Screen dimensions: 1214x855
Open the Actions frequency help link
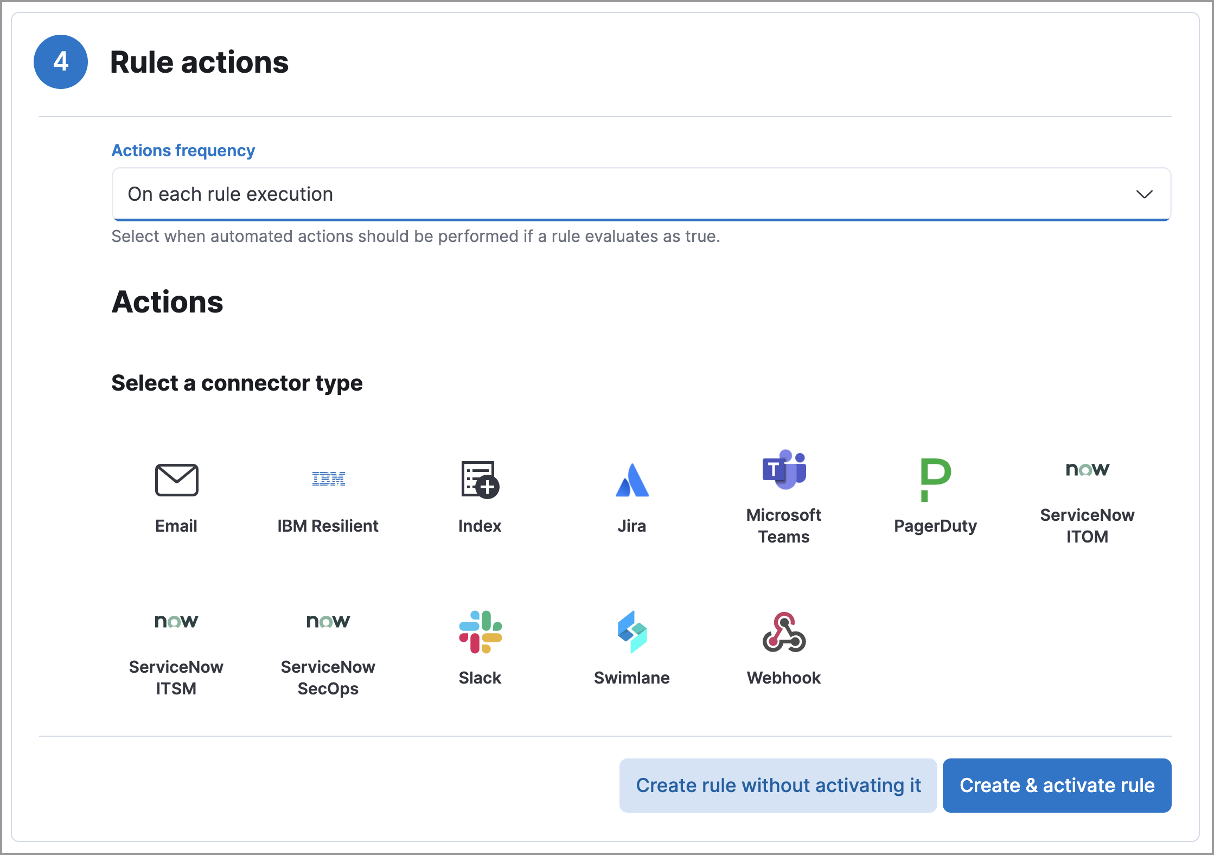click(x=183, y=150)
